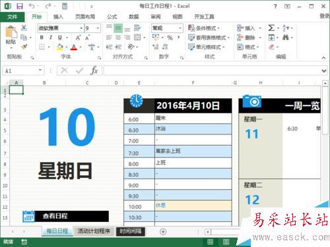Click the accounting number format icon
330x247 pixels.
(x=156, y=38)
